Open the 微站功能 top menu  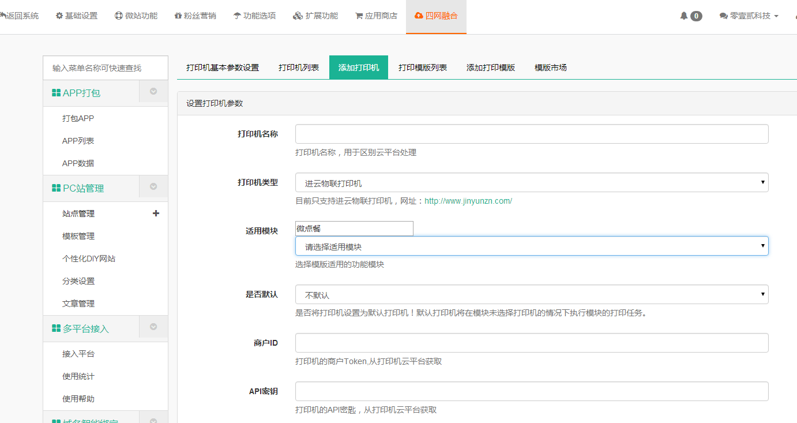click(136, 16)
